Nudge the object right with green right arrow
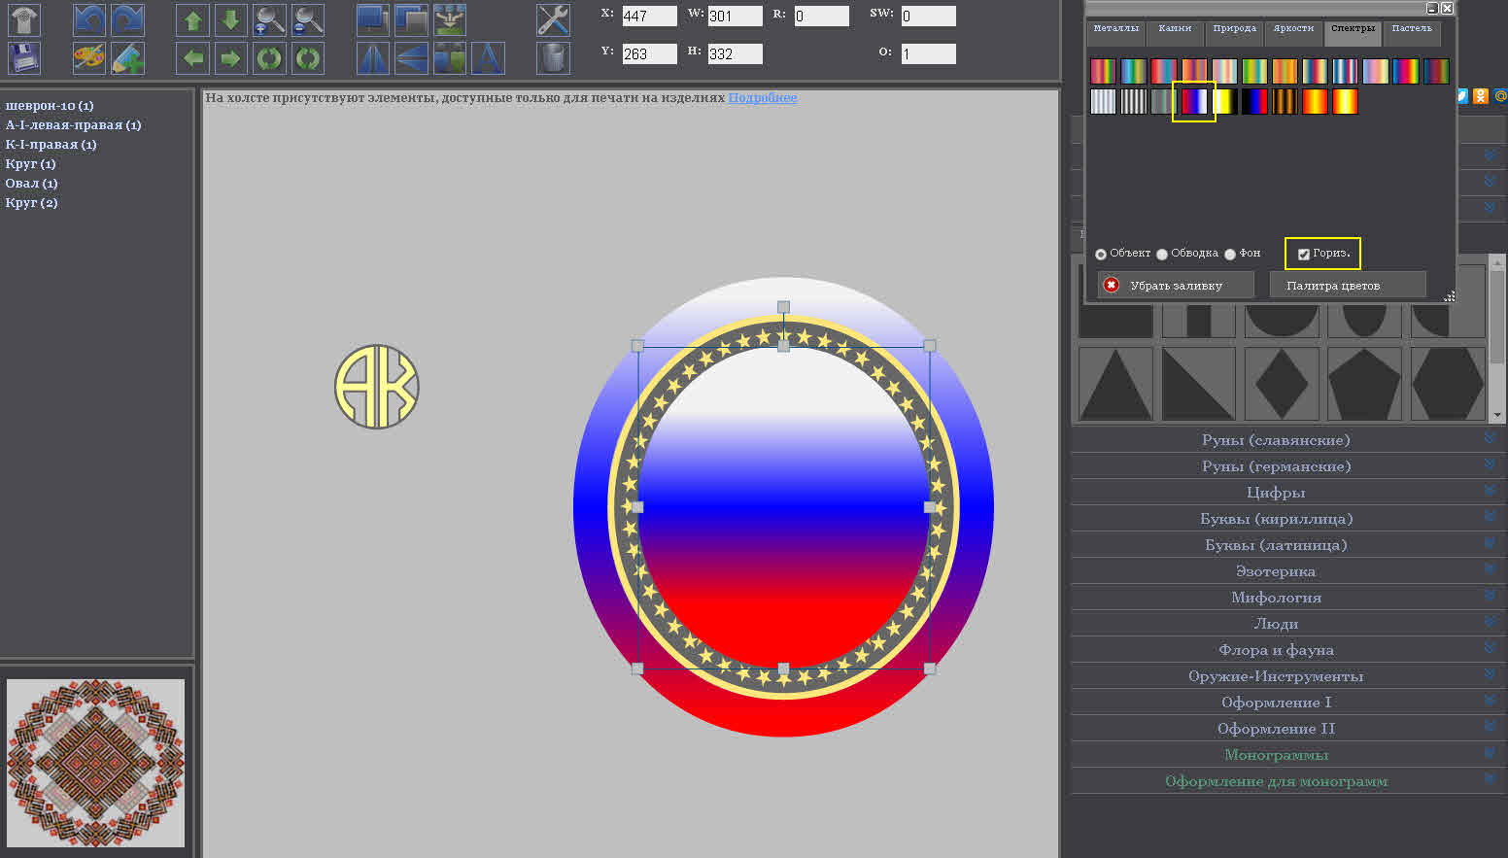The image size is (1508, 858). click(230, 58)
